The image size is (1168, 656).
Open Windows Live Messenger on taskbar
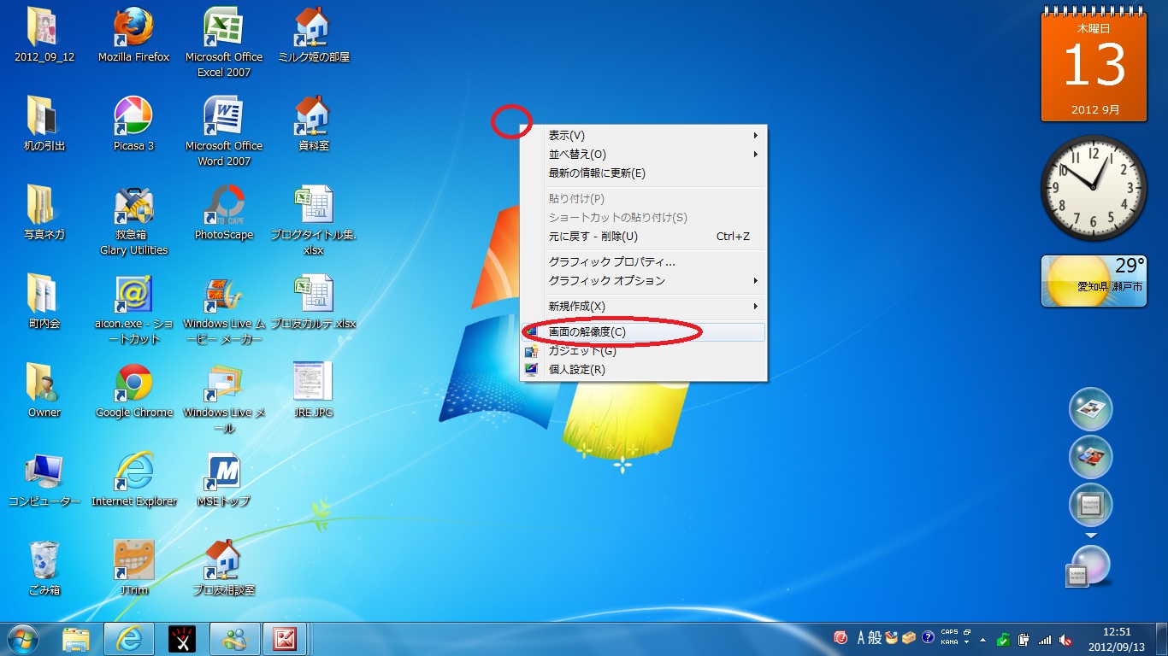[234, 639]
